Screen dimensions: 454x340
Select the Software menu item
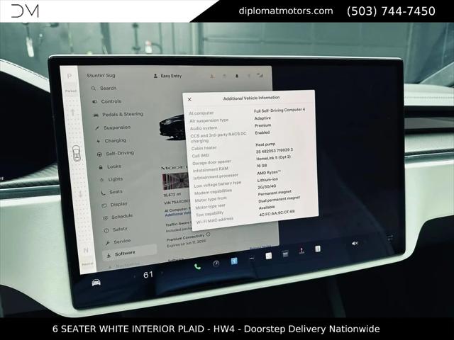pos(129,252)
